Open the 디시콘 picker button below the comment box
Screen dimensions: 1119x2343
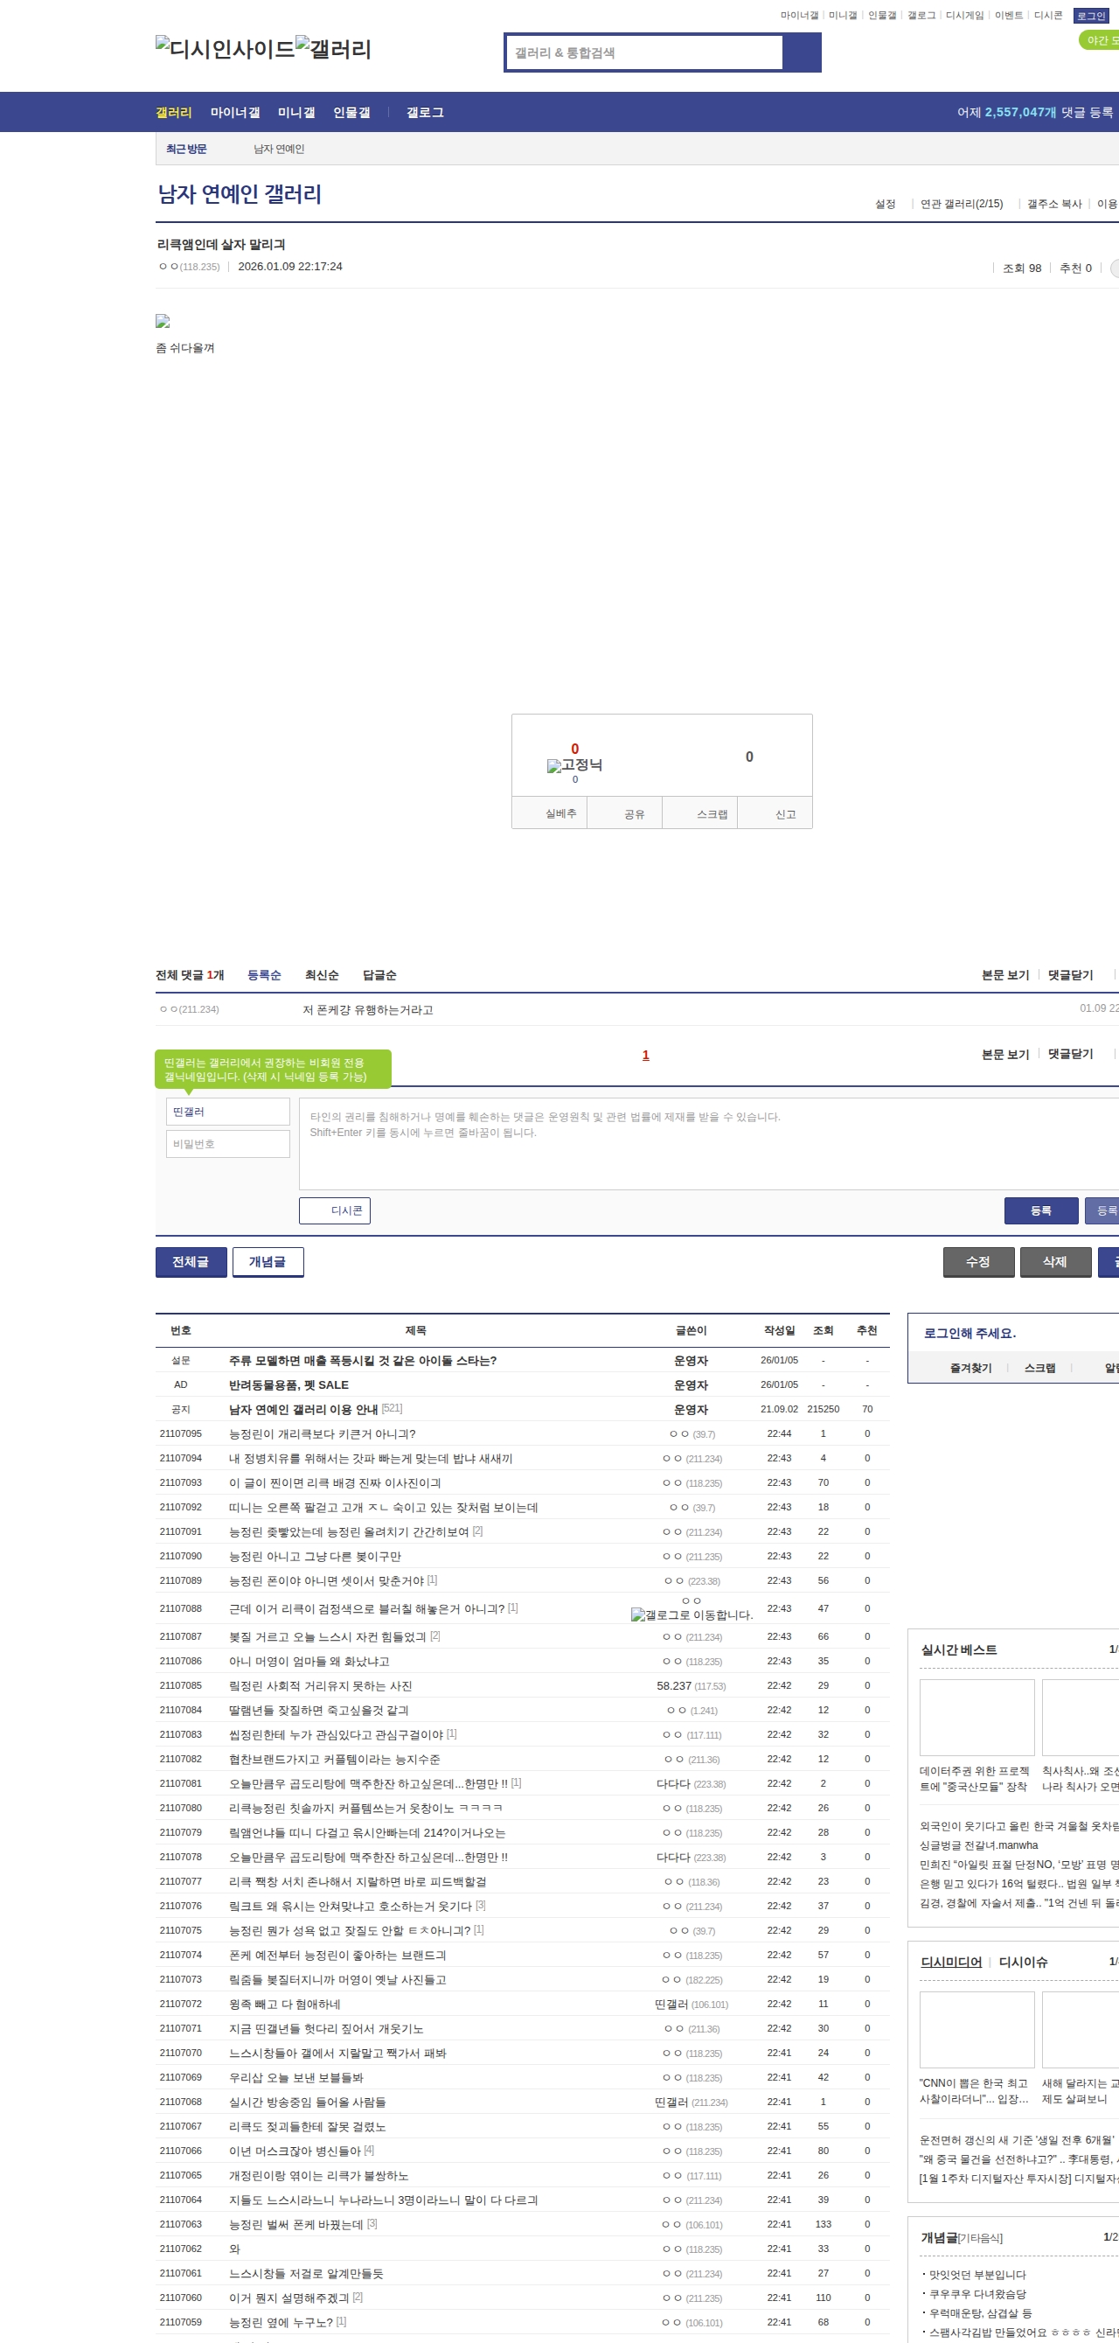pyautogui.click(x=335, y=1210)
